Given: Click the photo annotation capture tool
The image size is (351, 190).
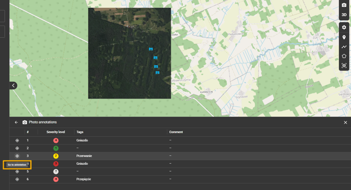Looking at the screenshot, I should pos(344,65).
